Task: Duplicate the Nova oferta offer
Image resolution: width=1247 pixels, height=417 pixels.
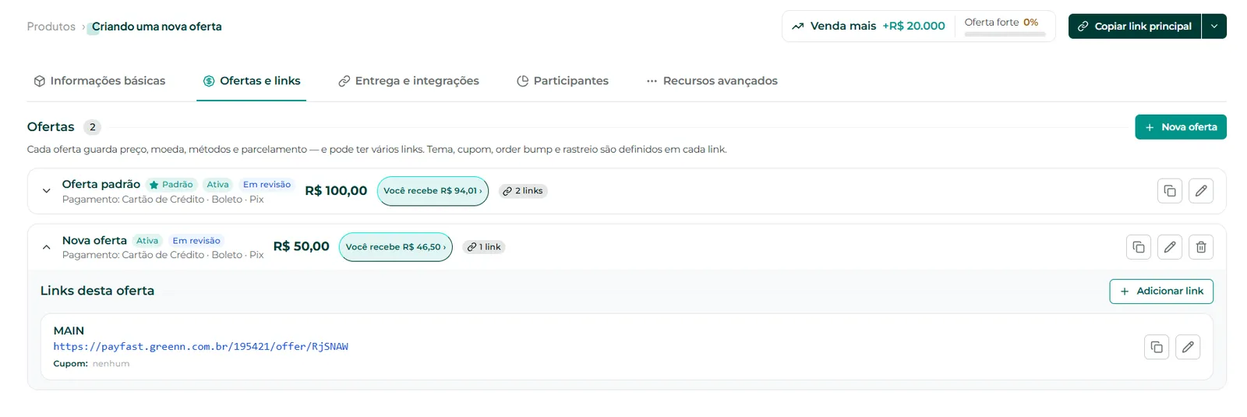Action: pos(1139,247)
